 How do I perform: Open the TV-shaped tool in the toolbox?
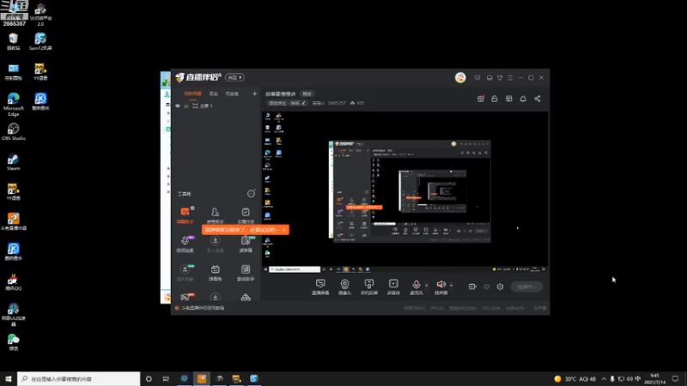tap(216, 269)
